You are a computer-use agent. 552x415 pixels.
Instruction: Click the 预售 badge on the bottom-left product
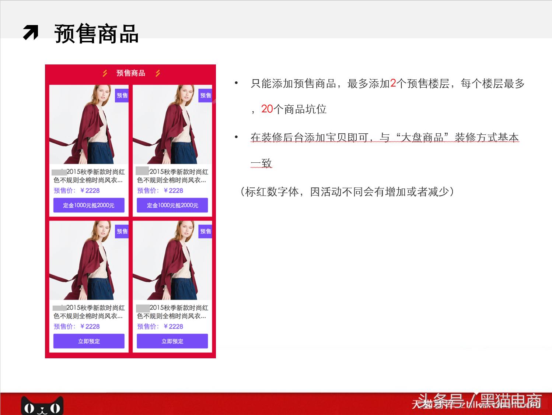(122, 231)
